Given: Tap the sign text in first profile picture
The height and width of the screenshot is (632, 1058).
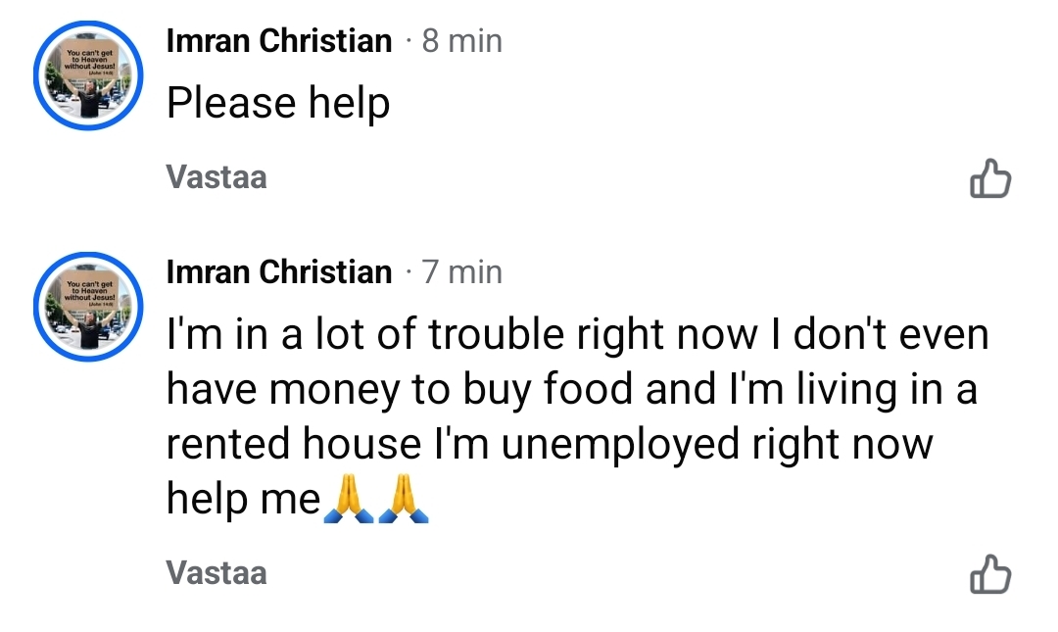Looking at the screenshot, I should 89,57.
